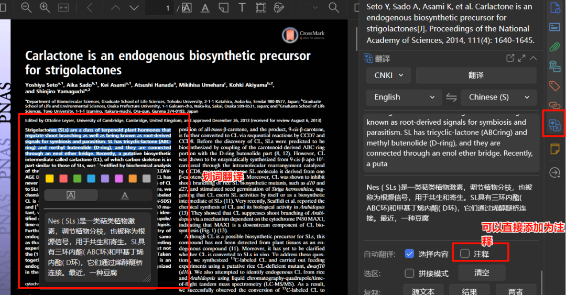This screenshot has height=295, width=566.
Task: Copy 两者 both button
Action: coord(516,290)
